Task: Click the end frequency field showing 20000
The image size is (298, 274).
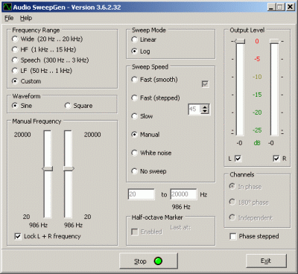Action: tap(183, 194)
